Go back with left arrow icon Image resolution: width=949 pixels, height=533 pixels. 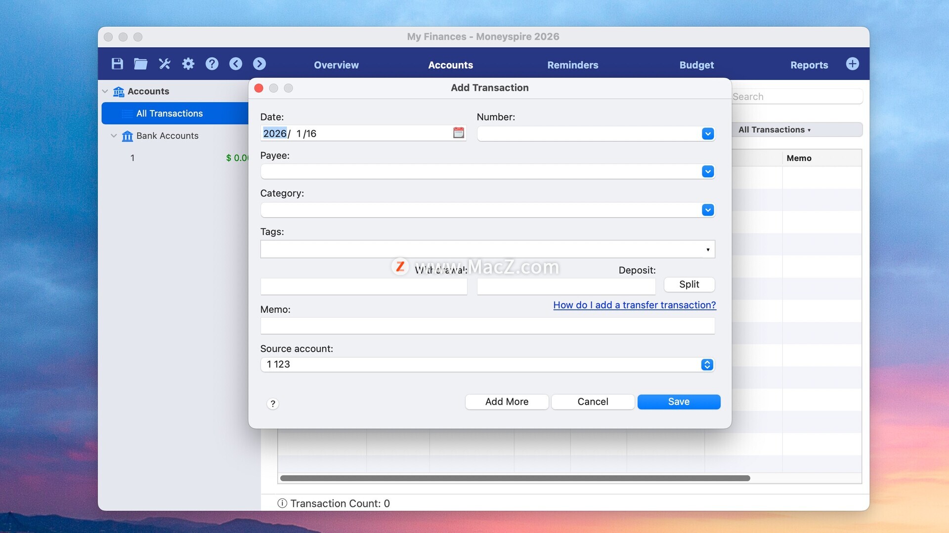(235, 64)
